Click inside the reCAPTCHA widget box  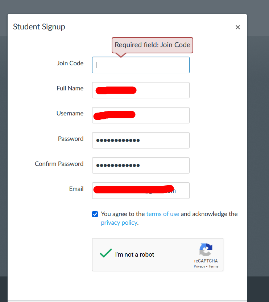[x=158, y=254]
